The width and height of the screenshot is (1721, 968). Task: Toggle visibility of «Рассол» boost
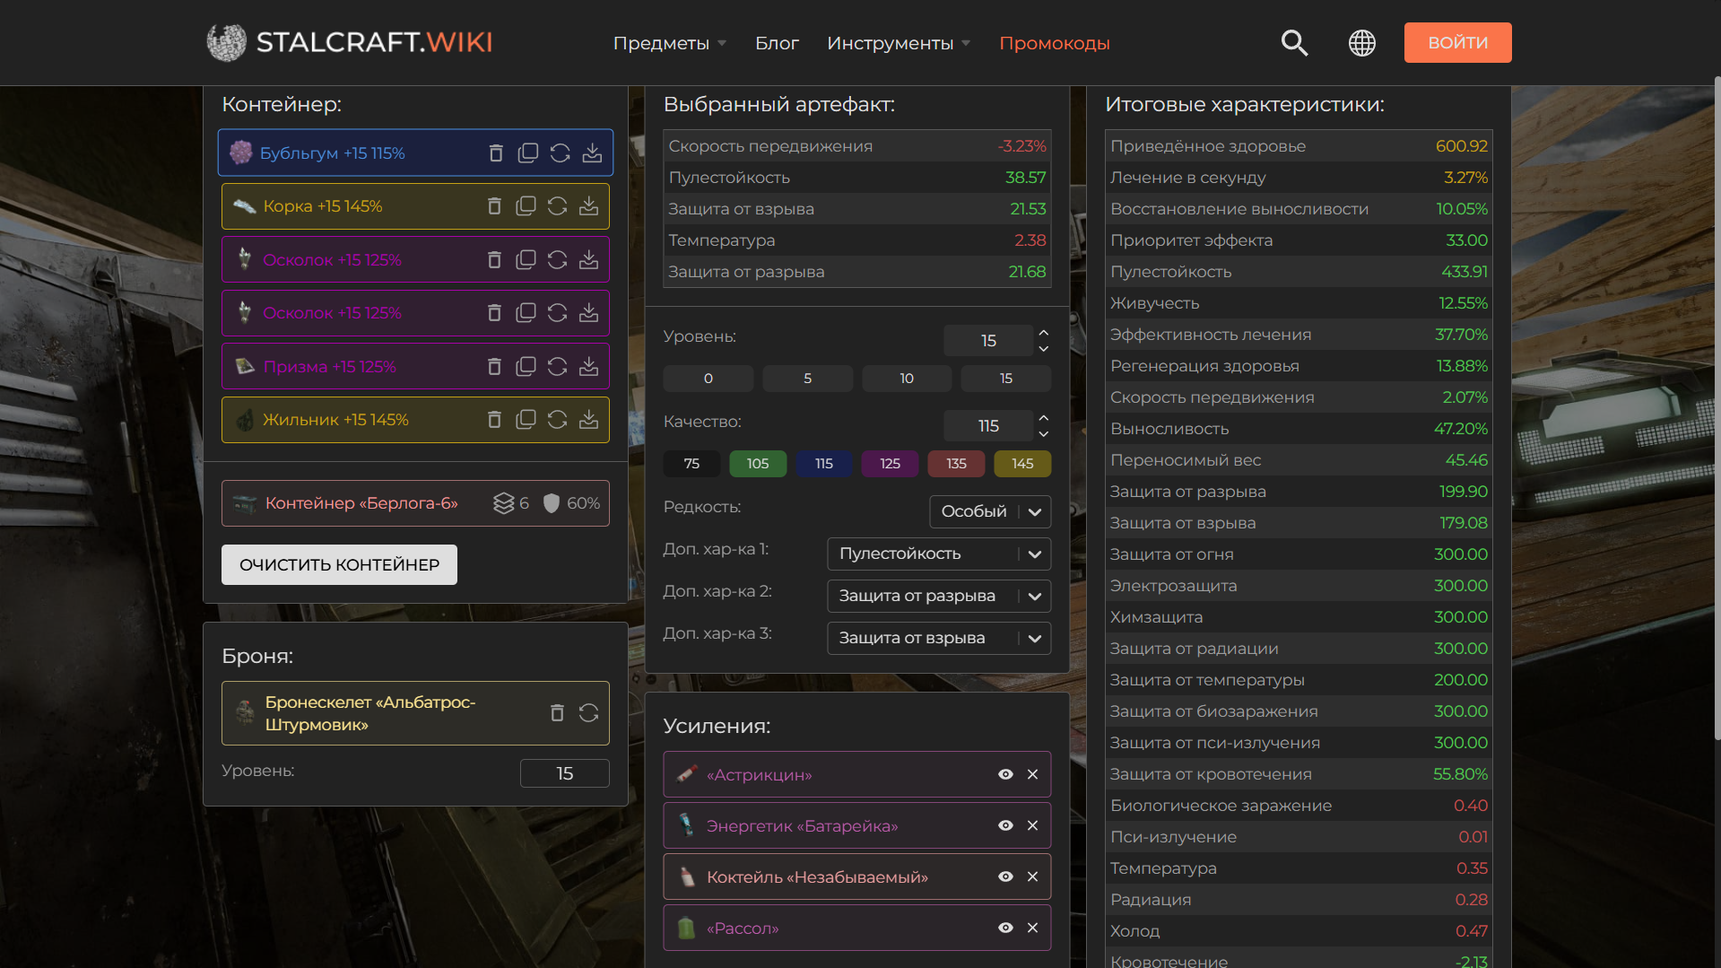pyautogui.click(x=1005, y=928)
